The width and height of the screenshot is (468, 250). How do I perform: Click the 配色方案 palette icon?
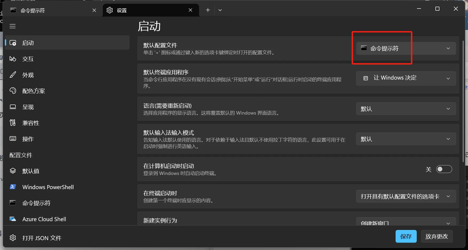pyautogui.click(x=13, y=91)
